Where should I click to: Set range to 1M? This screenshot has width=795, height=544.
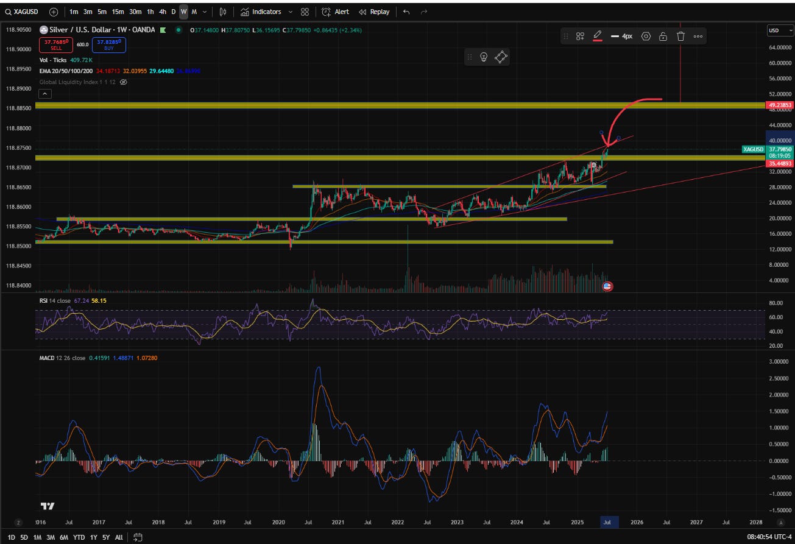click(37, 537)
